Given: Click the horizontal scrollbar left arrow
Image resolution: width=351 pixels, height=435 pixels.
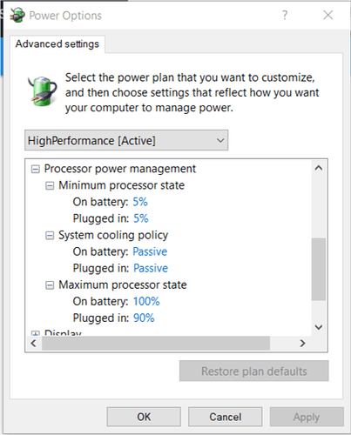Looking at the screenshot, I should pos(34,344).
